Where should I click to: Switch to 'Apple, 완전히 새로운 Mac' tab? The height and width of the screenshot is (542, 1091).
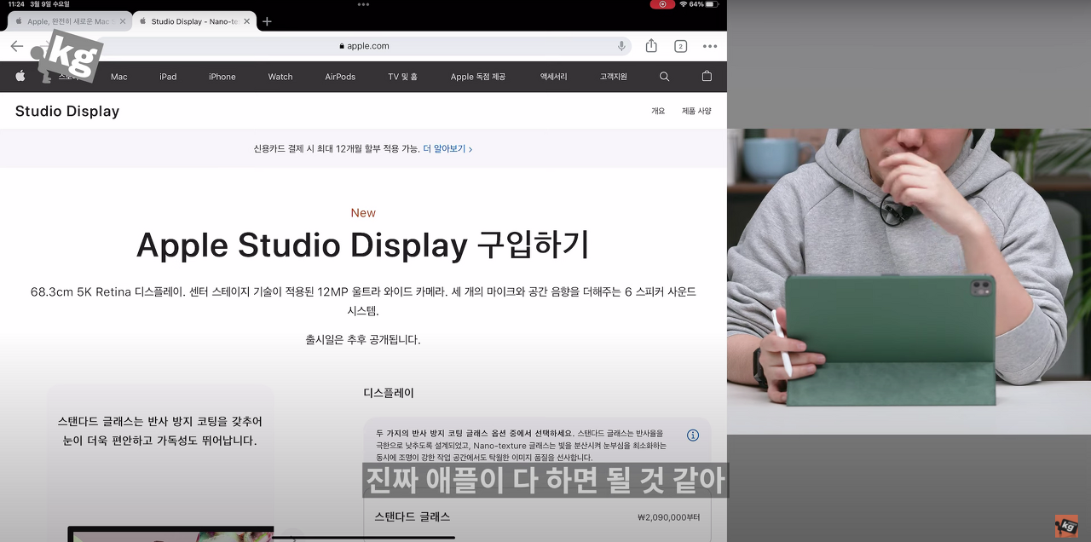(x=70, y=21)
